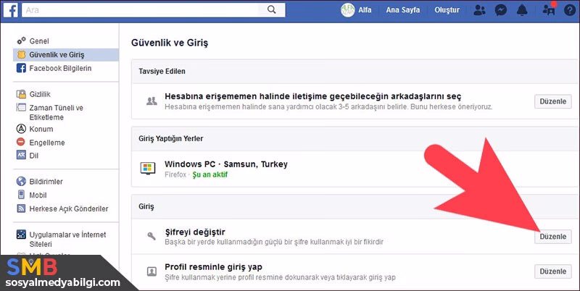Click apps icon beside Uygulamalar ve İnternet
Screen dimensions: 580x291
click(x=21, y=235)
